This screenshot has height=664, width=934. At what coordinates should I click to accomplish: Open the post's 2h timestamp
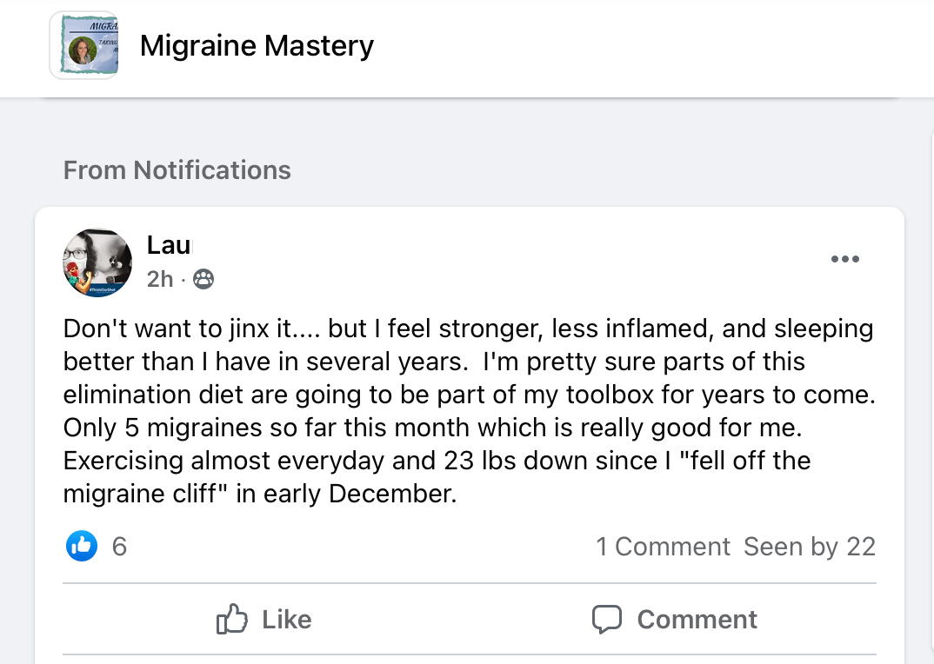click(x=160, y=279)
